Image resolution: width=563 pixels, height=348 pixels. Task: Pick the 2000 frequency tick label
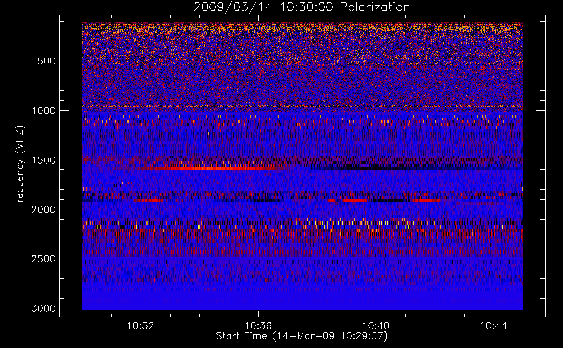(x=44, y=209)
